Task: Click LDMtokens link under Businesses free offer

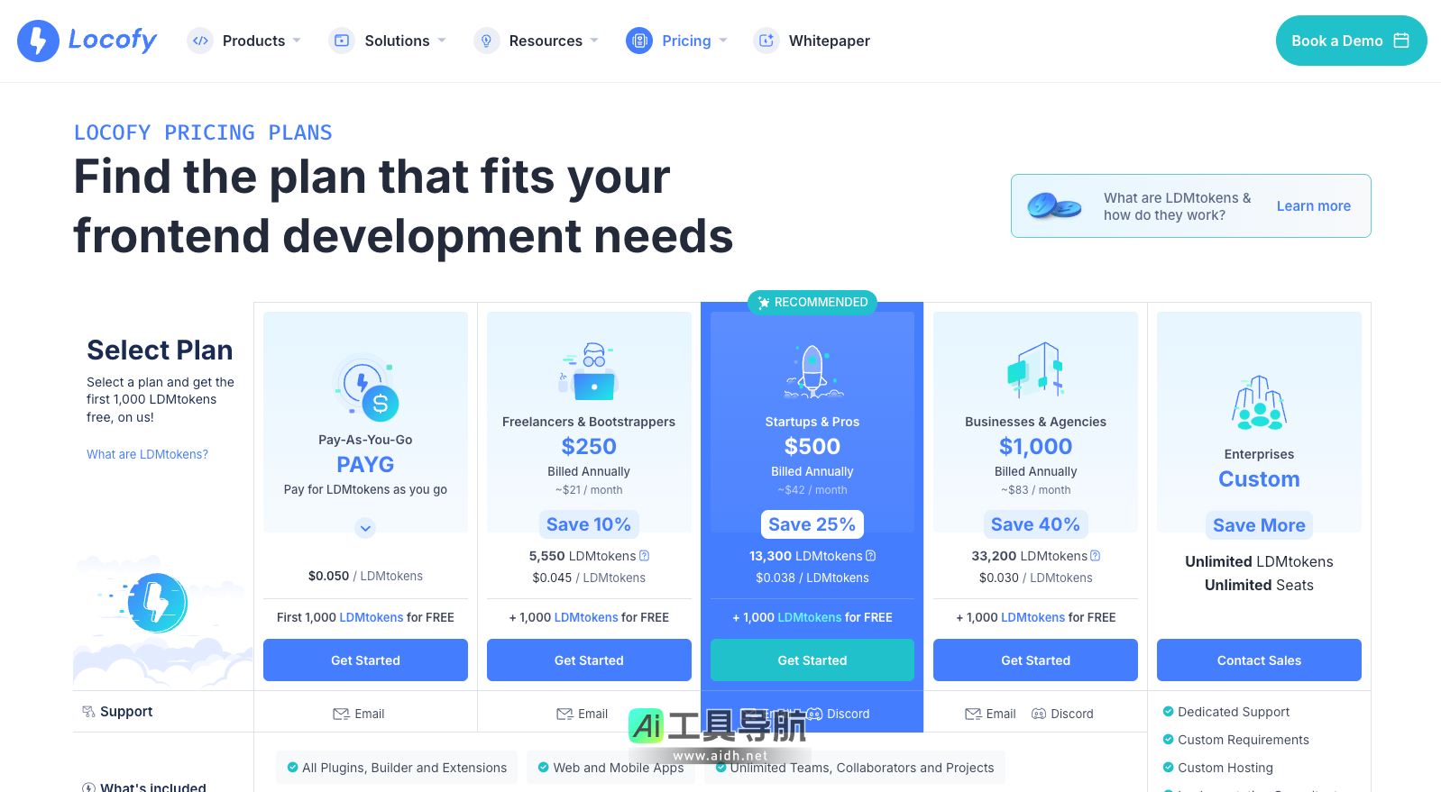Action: click(x=1033, y=617)
